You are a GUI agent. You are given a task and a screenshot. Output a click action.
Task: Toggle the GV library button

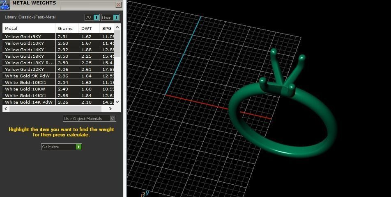click(92, 18)
